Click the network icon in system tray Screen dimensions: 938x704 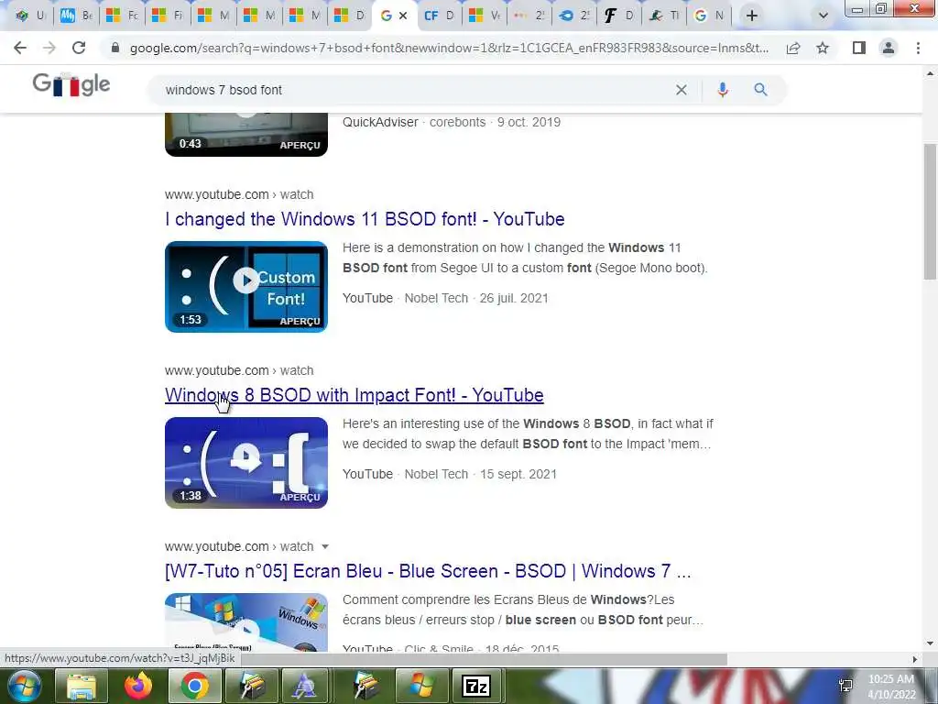point(845,686)
